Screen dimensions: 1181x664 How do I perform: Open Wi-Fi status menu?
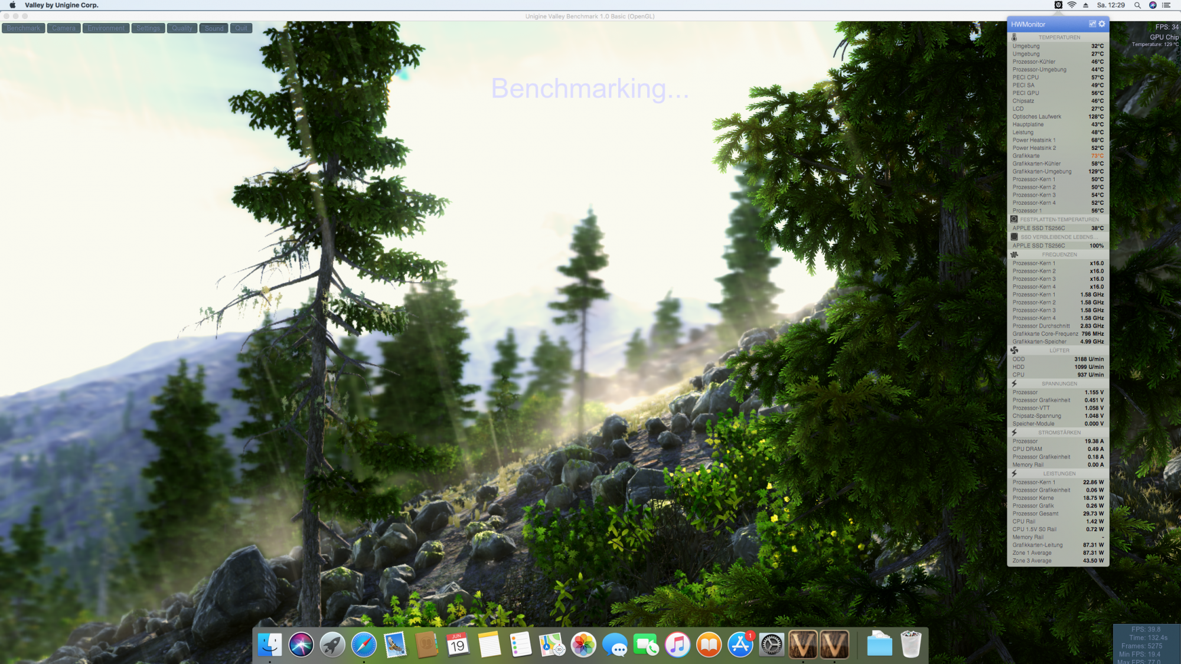[1072, 5]
